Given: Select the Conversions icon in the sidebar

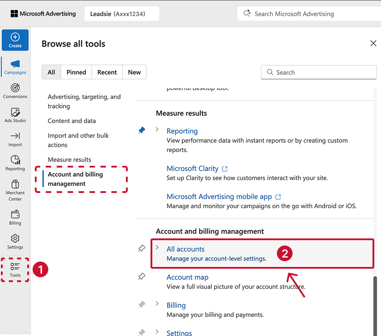Looking at the screenshot, I should point(15,90).
